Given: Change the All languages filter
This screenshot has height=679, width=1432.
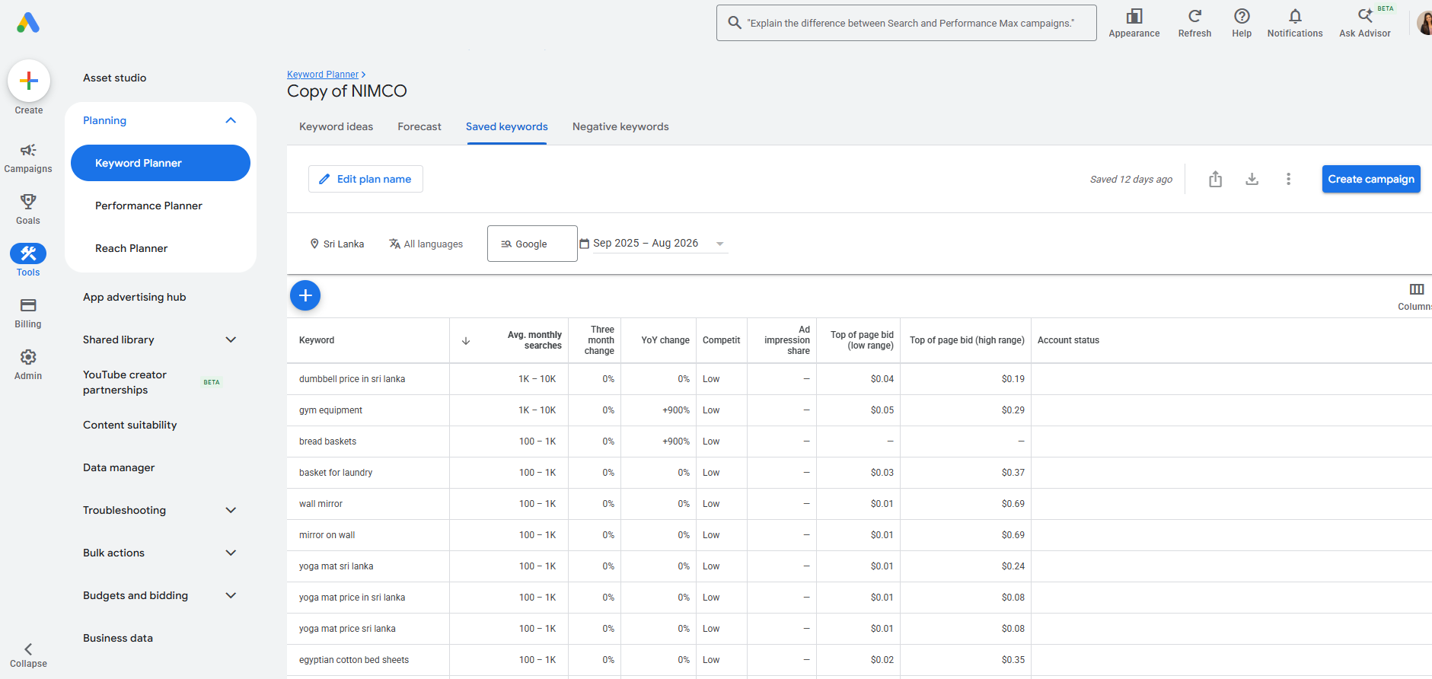Looking at the screenshot, I should (x=426, y=244).
